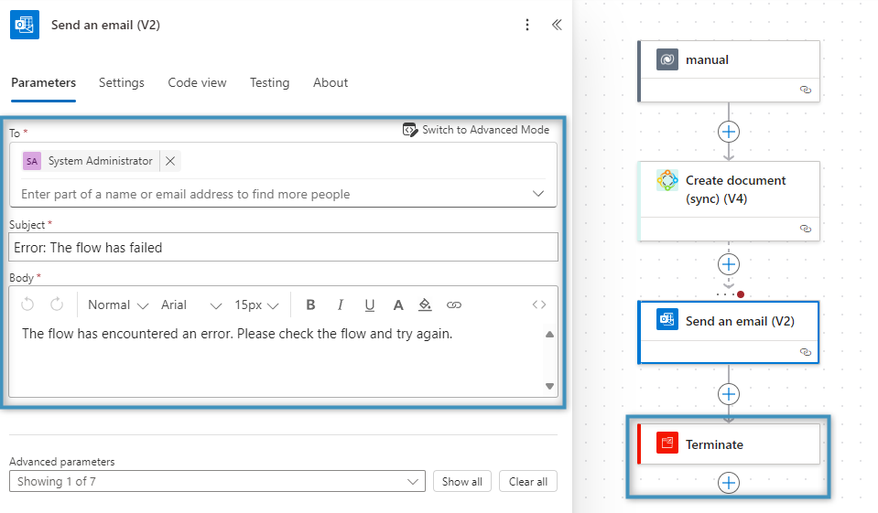The height and width of the screenshot is (513, 878).
Task: Redo edit in body editor
Action: coord(57,305)
